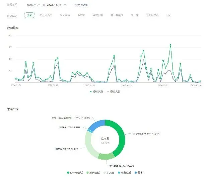Select the thin cyan 朋友在看 donut segment
The image size is (208, 183).
pos(90,131)
